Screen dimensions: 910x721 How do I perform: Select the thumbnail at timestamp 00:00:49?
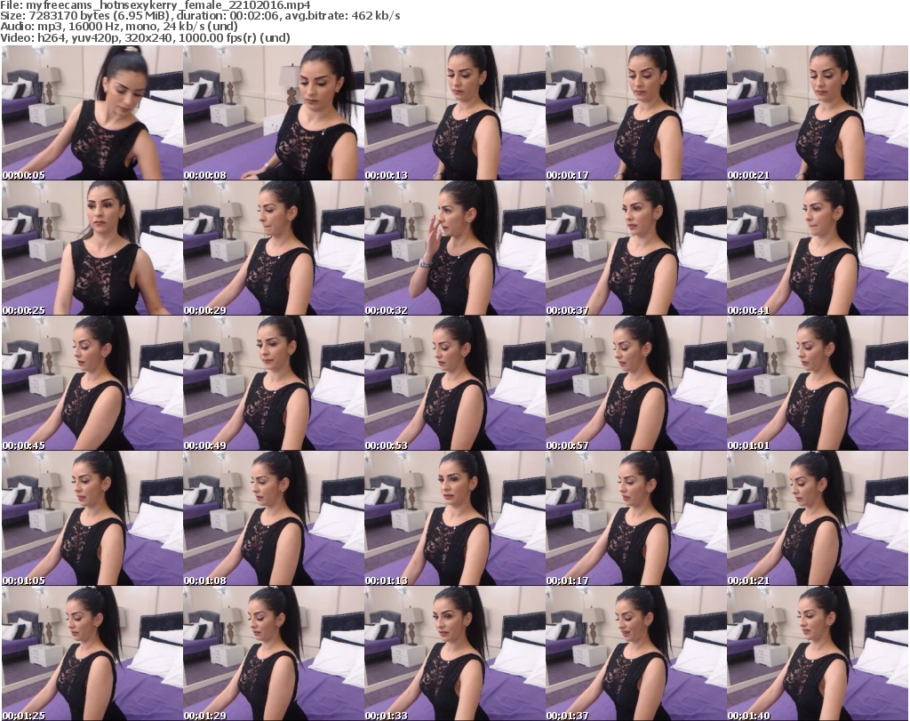pos(274,383)
